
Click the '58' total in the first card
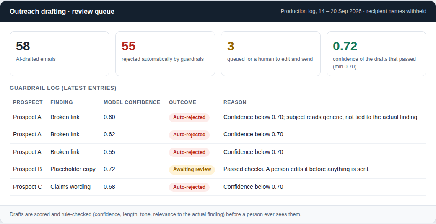tap(23, 46)
